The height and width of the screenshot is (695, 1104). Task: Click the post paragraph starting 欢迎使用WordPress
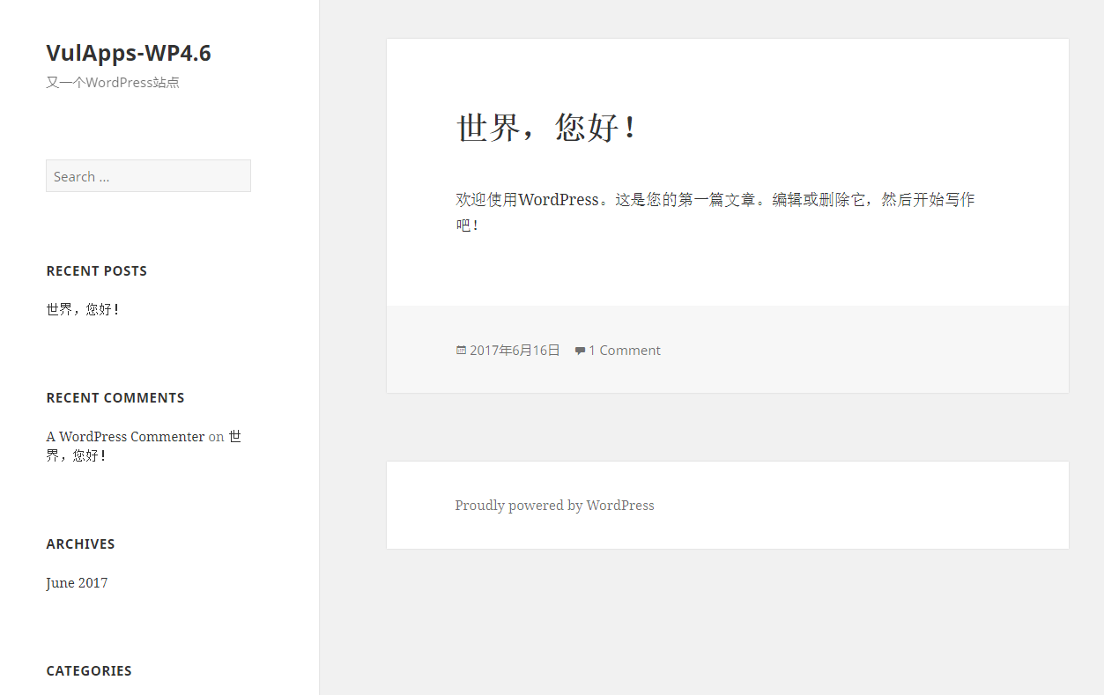point(715,212)
